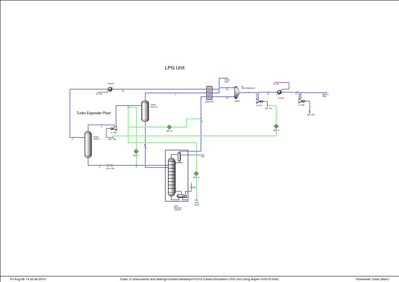The width and height of the screenshot is (399, 282).
Task: Select the Mixer unit icon
Action: point(237,92)
